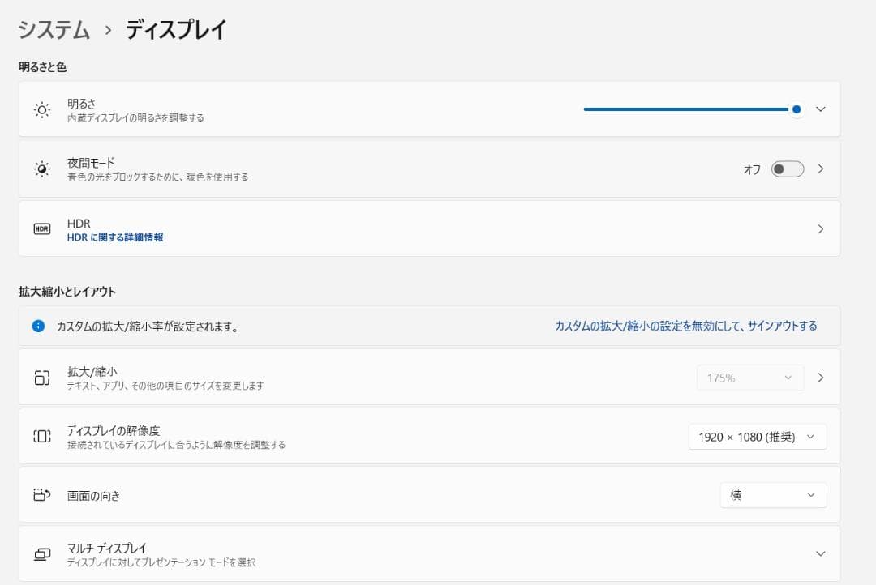
Task: Click the multi display (マルチ ディスプレイ) icon
Action: coord(42,554)
